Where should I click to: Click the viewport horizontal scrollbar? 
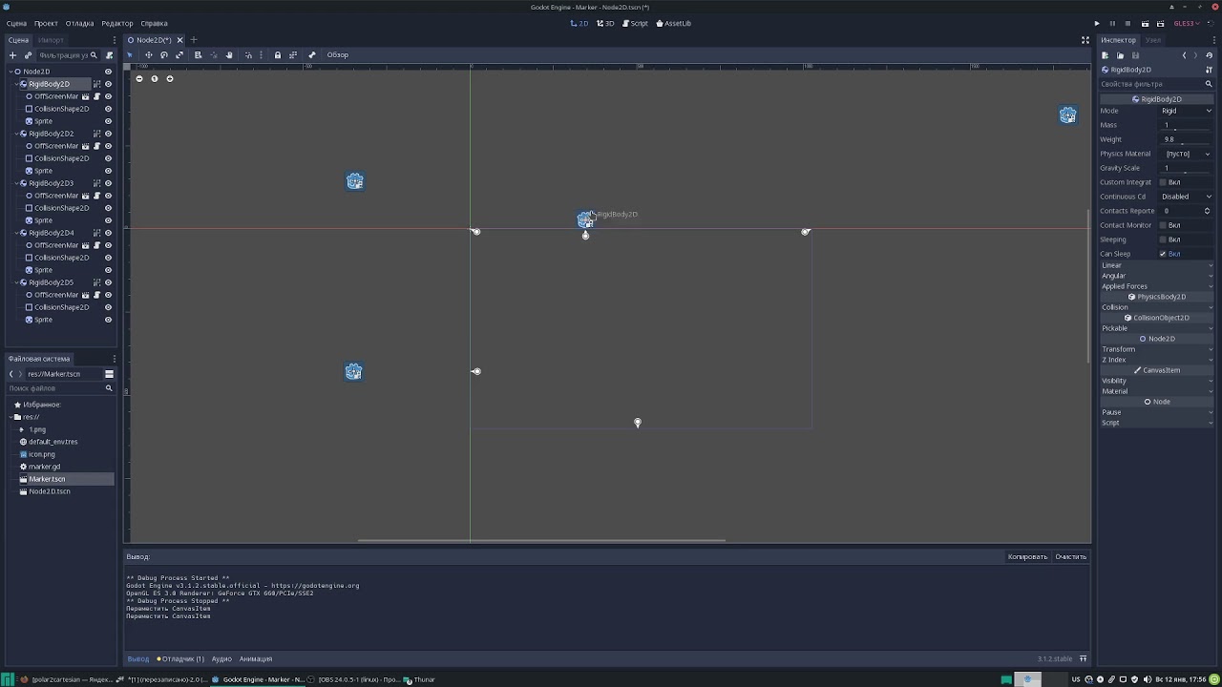tap(541, 540)
